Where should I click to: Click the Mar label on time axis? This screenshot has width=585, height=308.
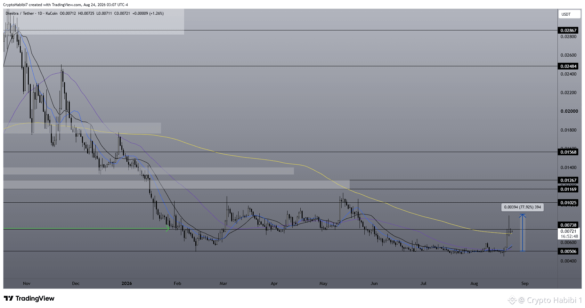[x=223, y=283]
